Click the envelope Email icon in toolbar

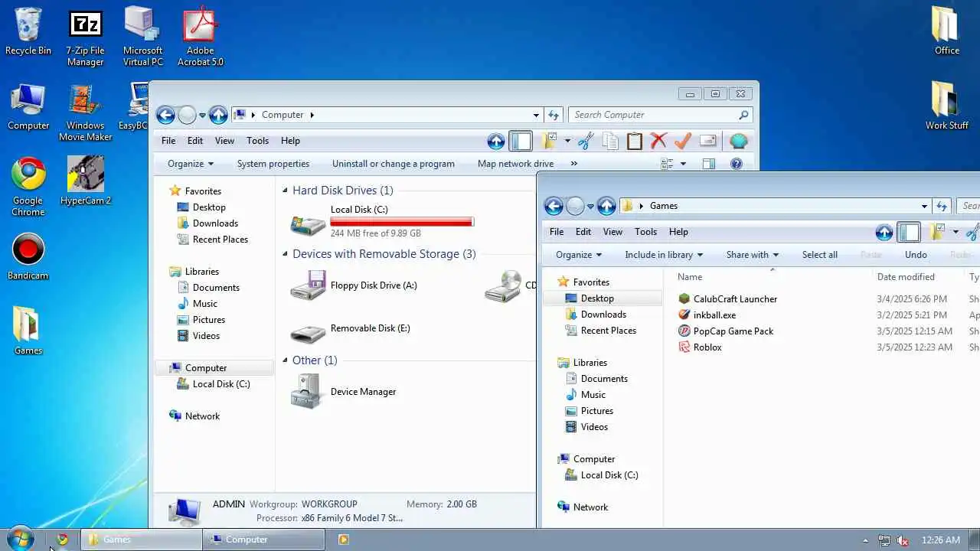pos(708,141)
